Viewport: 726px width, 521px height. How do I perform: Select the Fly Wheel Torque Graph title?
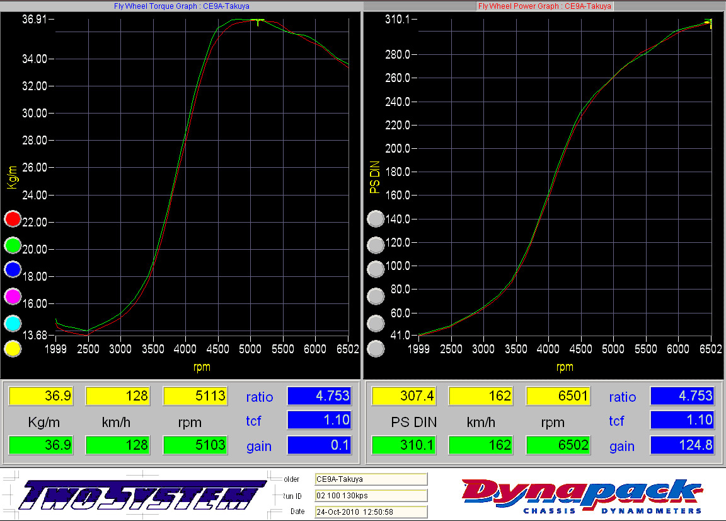click(181, 6)
